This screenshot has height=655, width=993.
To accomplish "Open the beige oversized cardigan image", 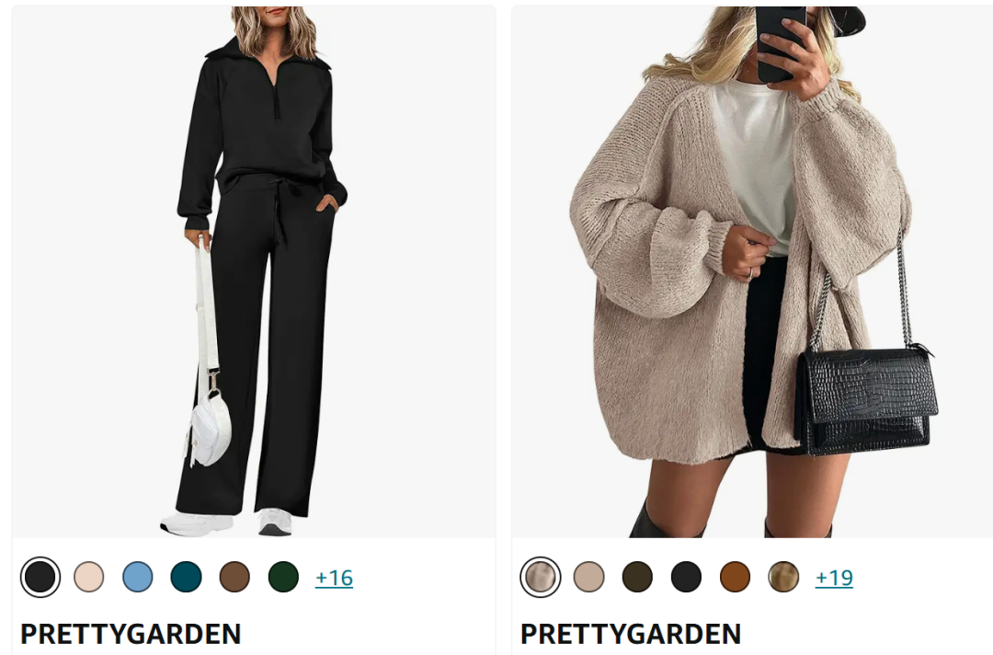I will [x=752, y=272].
